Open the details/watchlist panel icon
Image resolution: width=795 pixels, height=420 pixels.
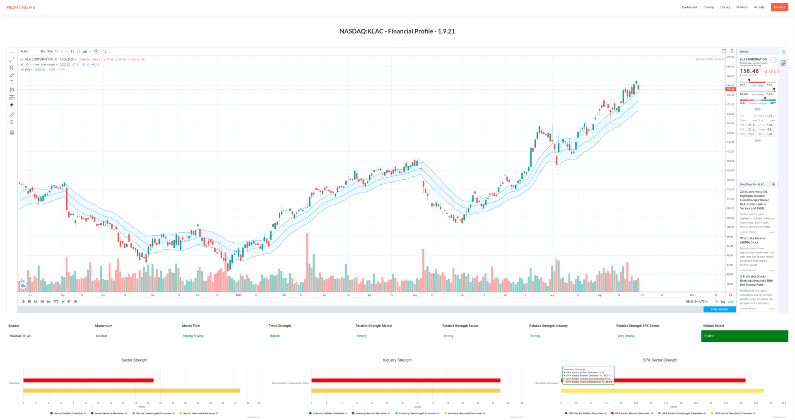point(783,53)
